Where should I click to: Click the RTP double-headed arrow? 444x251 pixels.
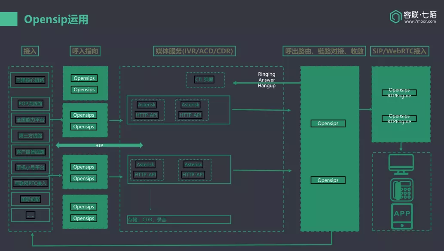(99, 146)
